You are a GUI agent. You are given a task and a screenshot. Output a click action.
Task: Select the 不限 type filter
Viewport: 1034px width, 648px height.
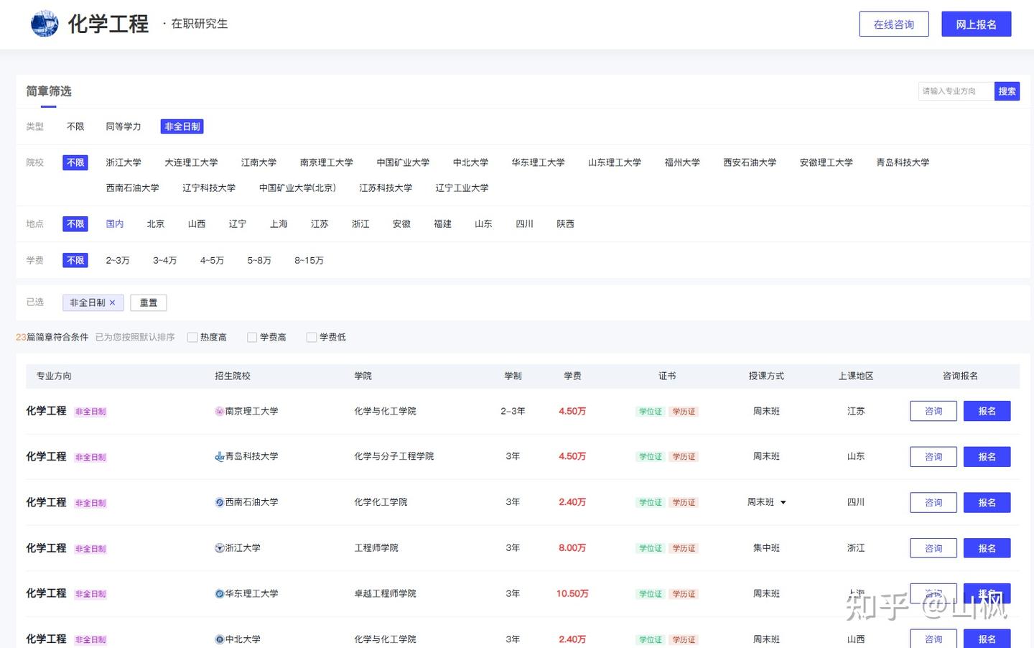point(75,126)
